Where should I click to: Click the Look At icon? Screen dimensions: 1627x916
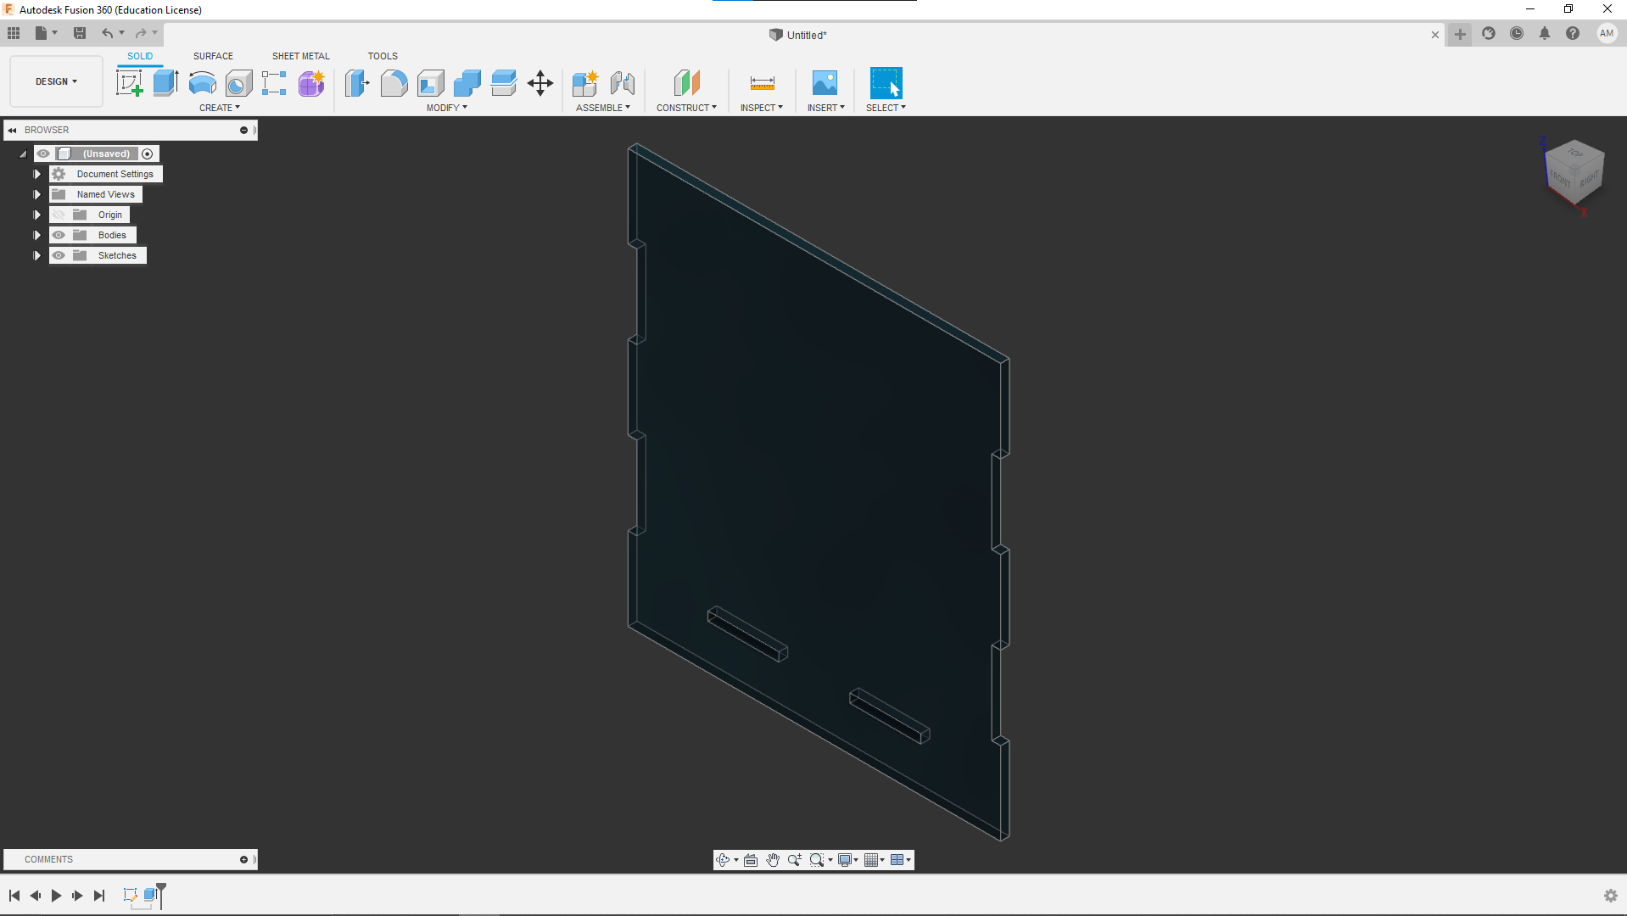point(751,860)
